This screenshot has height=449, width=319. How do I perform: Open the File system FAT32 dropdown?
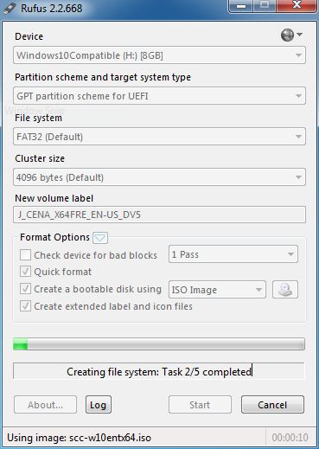pos(159,137)
